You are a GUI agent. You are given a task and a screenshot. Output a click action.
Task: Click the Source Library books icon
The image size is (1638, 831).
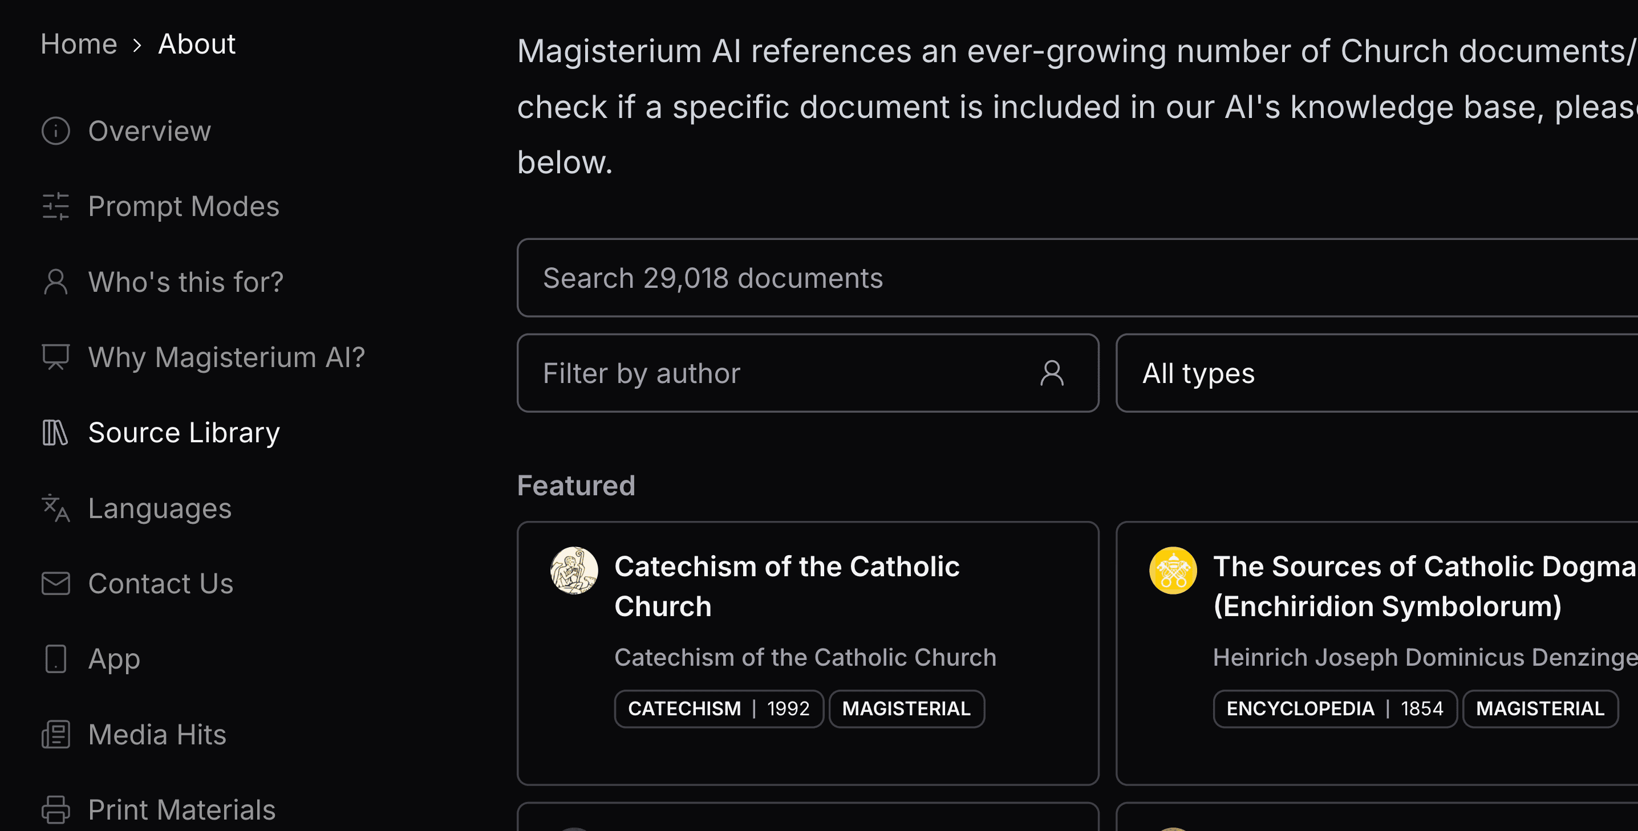56,433
